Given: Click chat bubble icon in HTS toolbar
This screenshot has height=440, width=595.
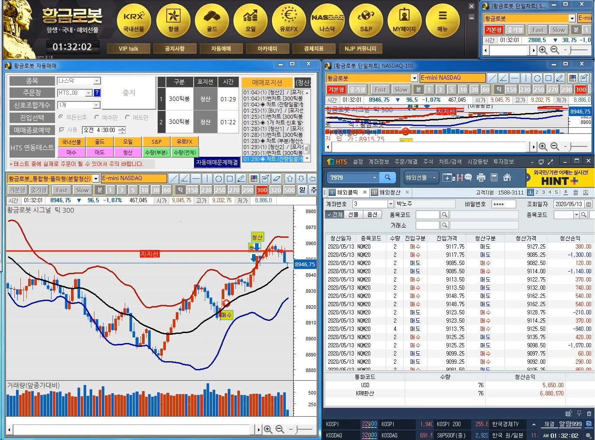Looking at the screenshot, I should coord(469,178).
